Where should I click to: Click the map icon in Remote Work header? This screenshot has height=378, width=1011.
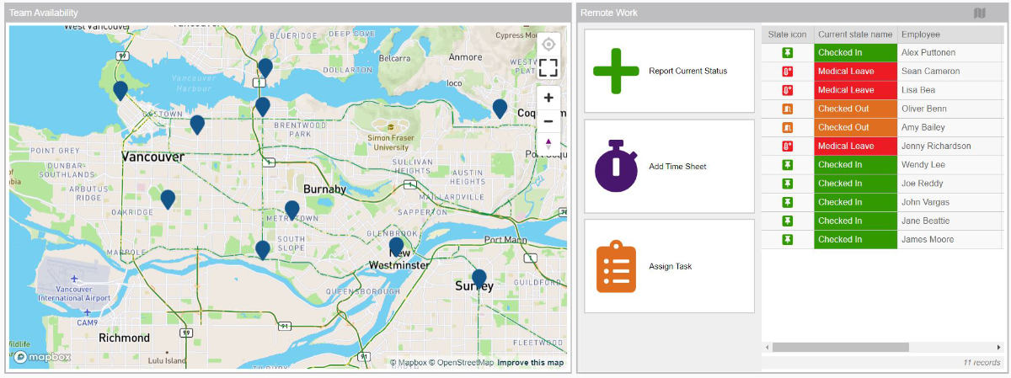point(979,13)
